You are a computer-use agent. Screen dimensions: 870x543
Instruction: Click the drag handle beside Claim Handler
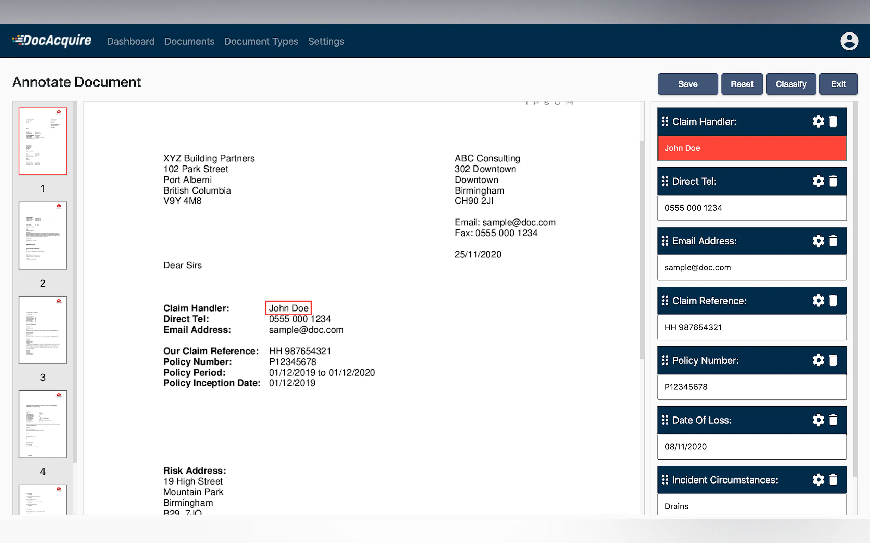(x=664, y=121)
